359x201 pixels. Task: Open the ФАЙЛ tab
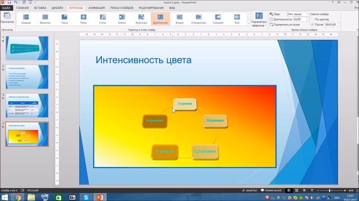6,8
